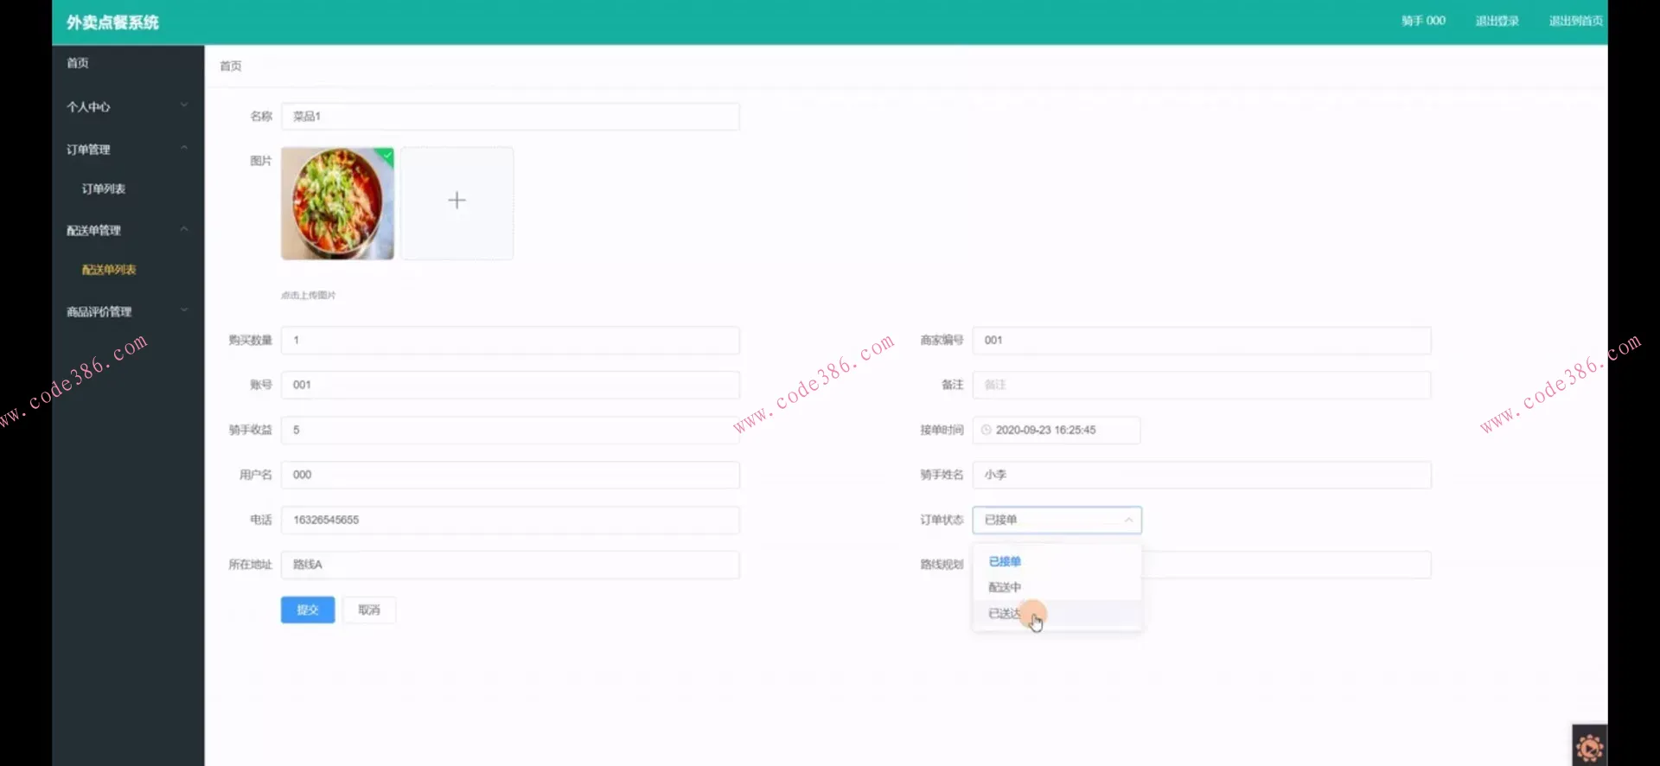
Task: Select 已送达 from the status dropdown
Action: tap(1005, 613)
